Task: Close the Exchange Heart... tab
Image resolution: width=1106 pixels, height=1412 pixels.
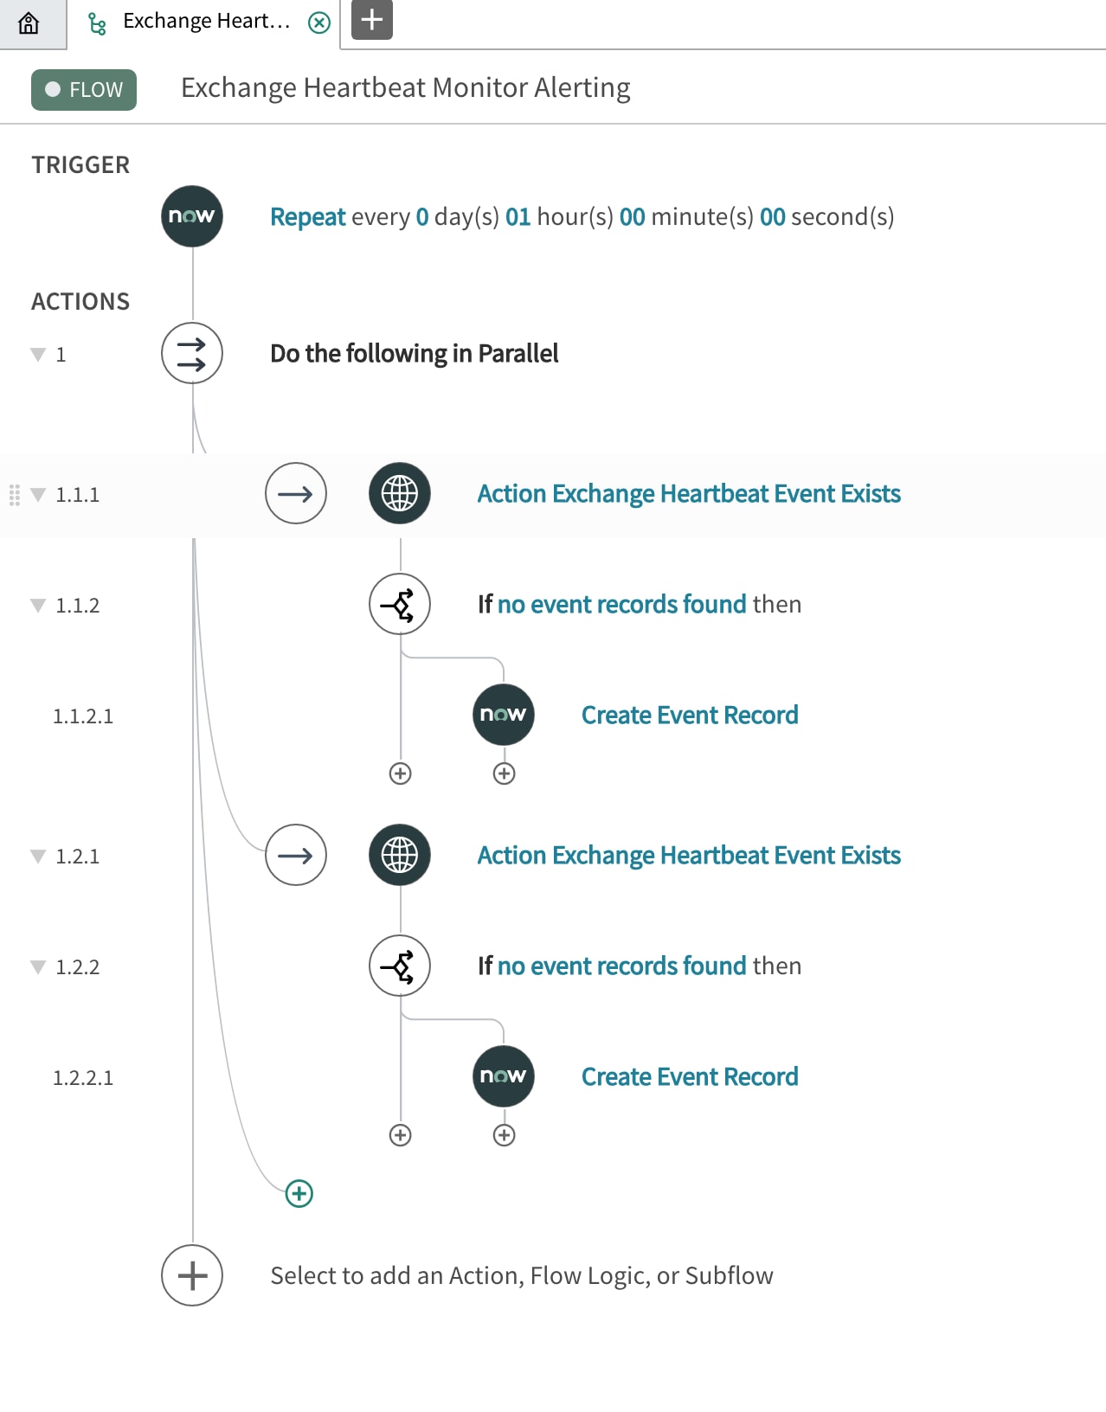Action: [x=319, y=22]
